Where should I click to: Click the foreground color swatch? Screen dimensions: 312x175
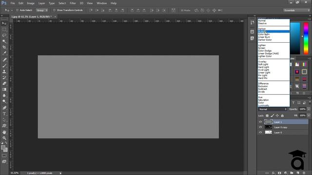pyautogui.click(x=3, y=148)
